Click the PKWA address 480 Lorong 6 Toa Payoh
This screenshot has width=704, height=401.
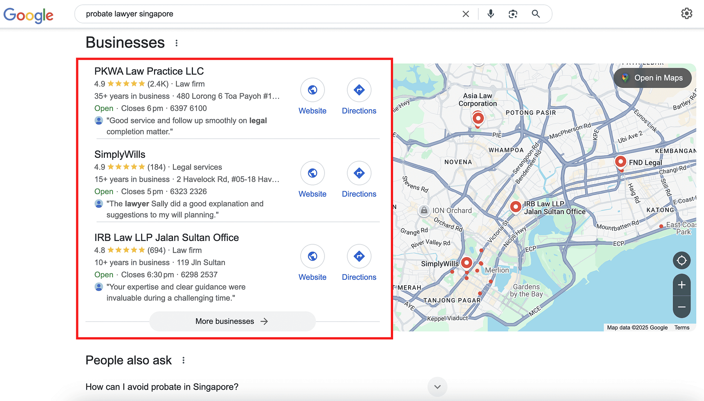click(228, 96)
